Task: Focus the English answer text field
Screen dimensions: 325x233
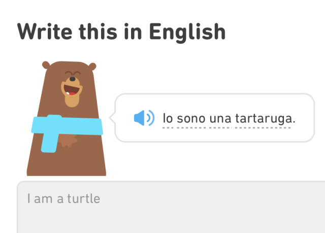Action: coord(171,213)
